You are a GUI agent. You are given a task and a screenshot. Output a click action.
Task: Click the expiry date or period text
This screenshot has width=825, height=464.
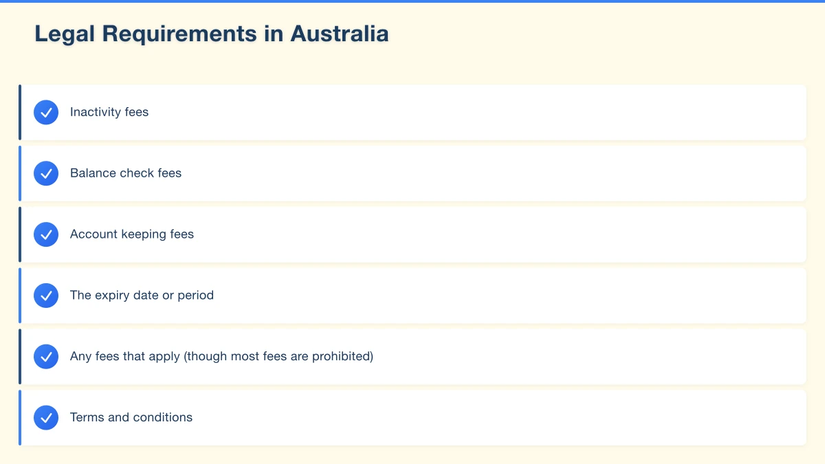[x=142, y=296]
